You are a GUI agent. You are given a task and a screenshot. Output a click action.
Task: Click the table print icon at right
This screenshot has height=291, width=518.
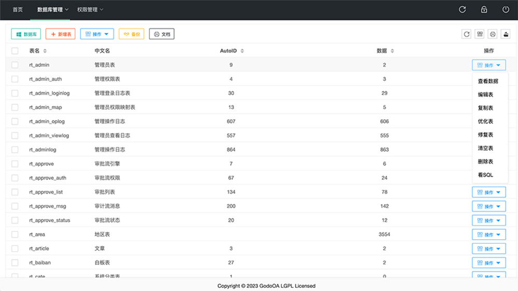pyautogui.click(x=493, y=34)
